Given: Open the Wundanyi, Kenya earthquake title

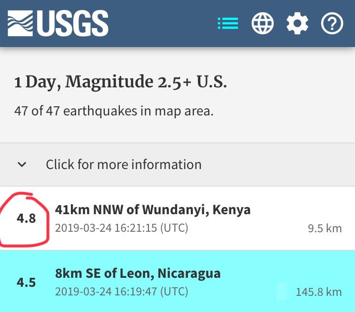Looking at the screenshot, I should pyautogui.click(x=153, y=209).
